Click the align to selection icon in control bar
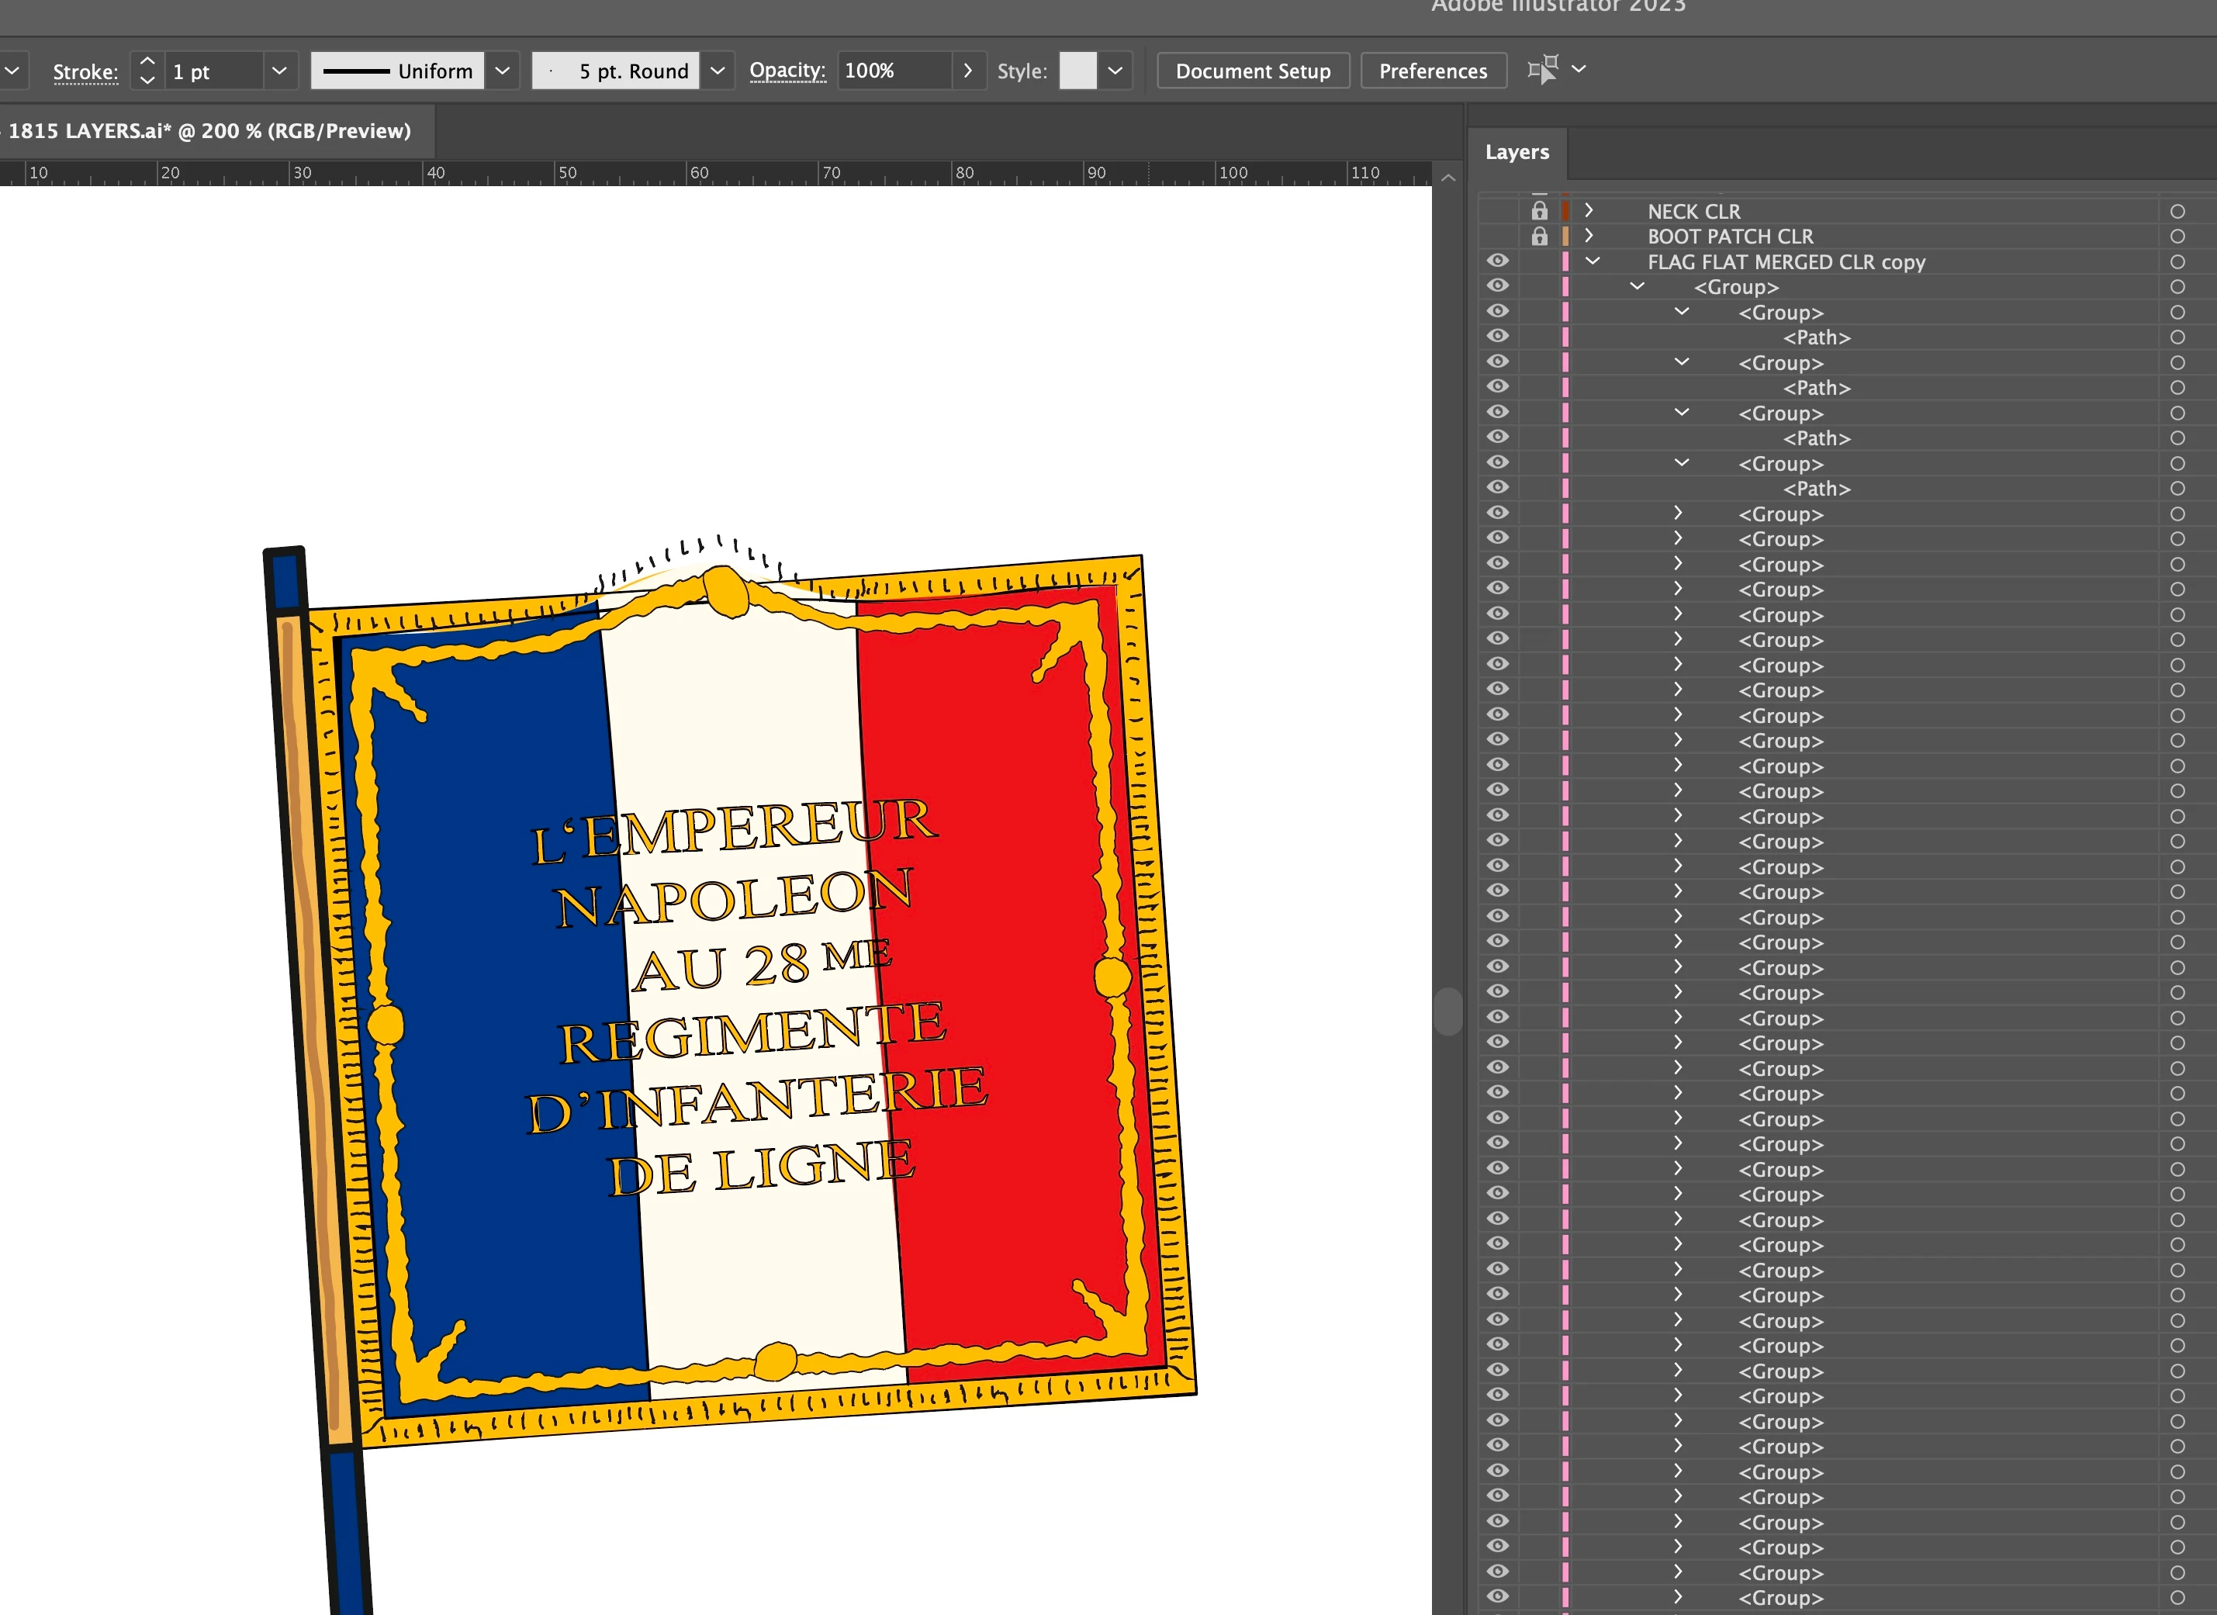This screenshot has height=1615, width=2217. tap(1543, 71)
